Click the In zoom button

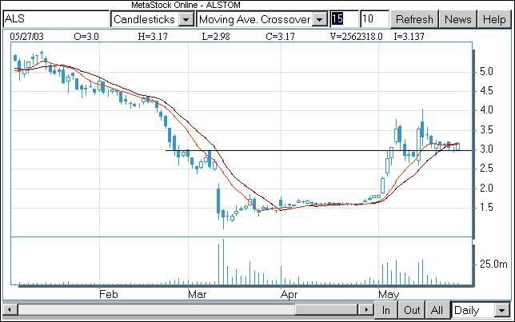[x=386, y=310]
